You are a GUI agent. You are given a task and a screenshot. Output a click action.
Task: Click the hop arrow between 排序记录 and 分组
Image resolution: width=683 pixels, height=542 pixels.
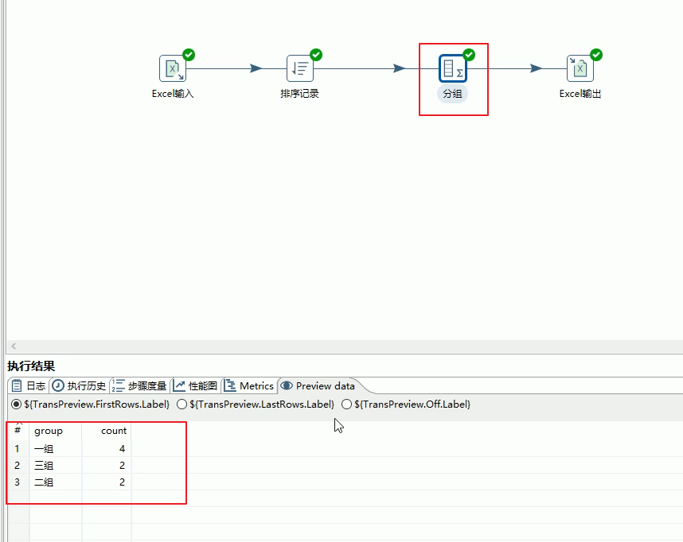[400, 68]
